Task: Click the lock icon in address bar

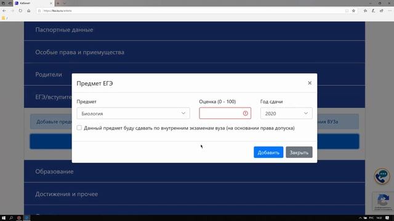Action: click(x=39, y=11)
